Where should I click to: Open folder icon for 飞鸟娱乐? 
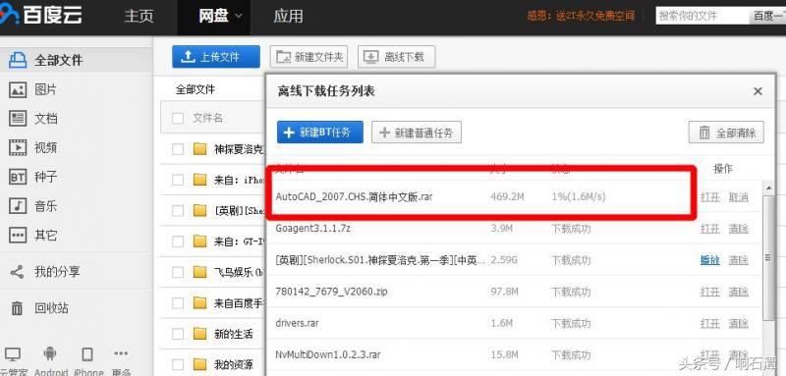coord(200,272)
